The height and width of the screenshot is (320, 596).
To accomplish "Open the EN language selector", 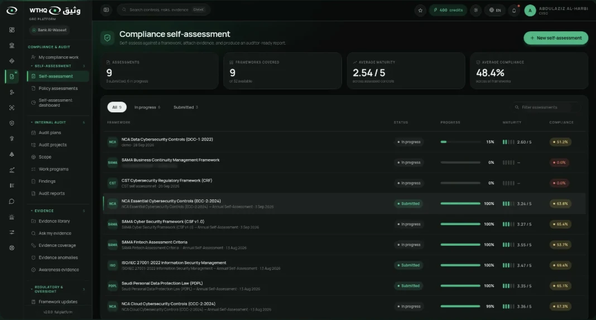I will [495, 10].
